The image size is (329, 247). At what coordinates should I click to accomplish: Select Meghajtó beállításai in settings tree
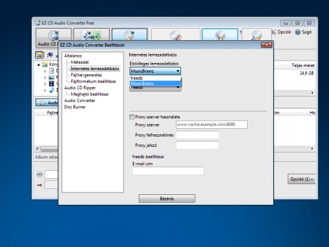[90, 94]
